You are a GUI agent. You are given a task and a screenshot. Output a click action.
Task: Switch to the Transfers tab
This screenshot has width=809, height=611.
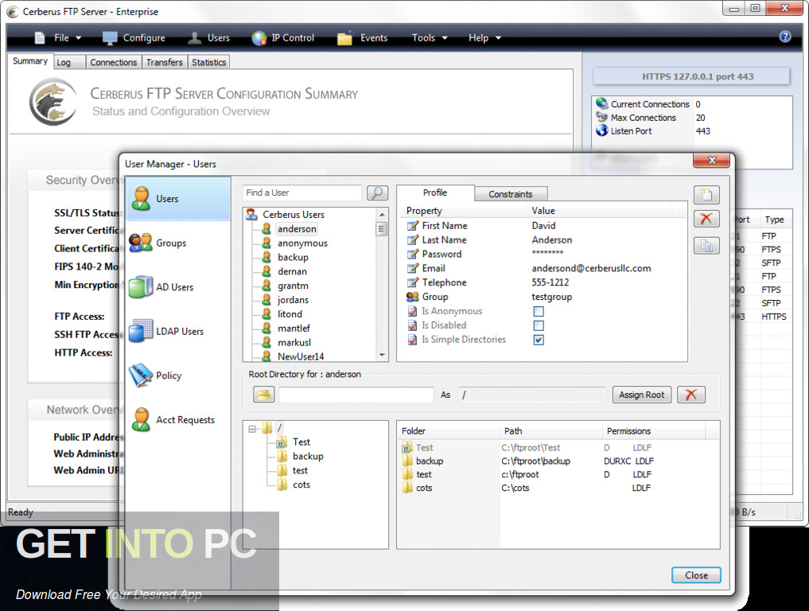coord(165,62)
